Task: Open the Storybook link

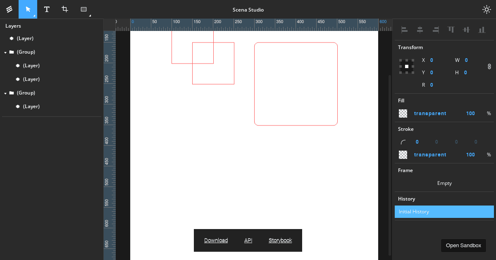Action: (x=280, y=240)
